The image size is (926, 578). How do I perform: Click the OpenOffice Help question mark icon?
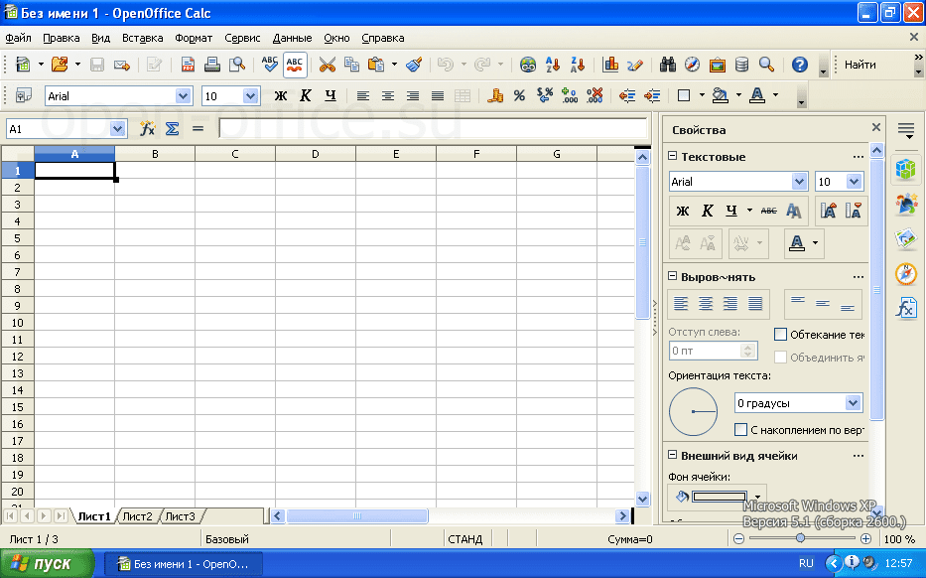click(x=800, y=65)
